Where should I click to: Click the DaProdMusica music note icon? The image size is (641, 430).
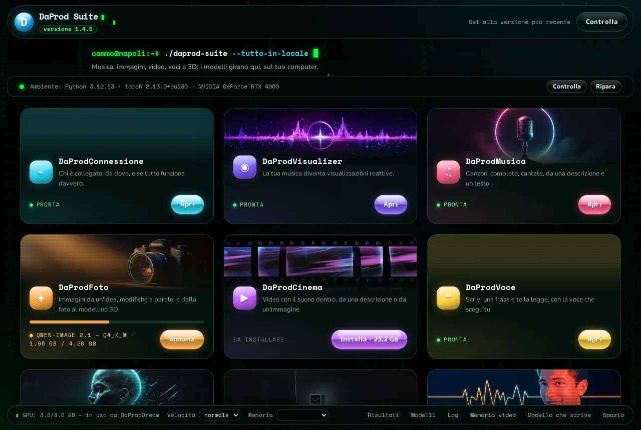click(x=448, y=172)
